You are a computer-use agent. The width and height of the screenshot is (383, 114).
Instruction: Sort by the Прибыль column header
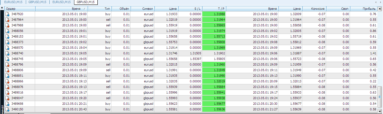(364, 9)
